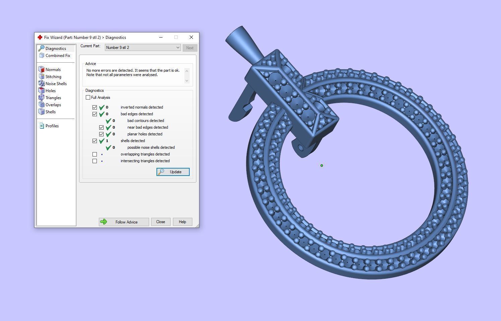Select the Triangles fix icon
The image size is (501, 321).
coord(42,98)
